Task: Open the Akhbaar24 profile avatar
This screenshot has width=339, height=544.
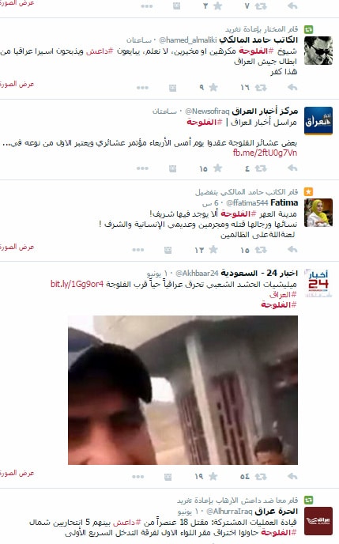Action: [318, 283]
